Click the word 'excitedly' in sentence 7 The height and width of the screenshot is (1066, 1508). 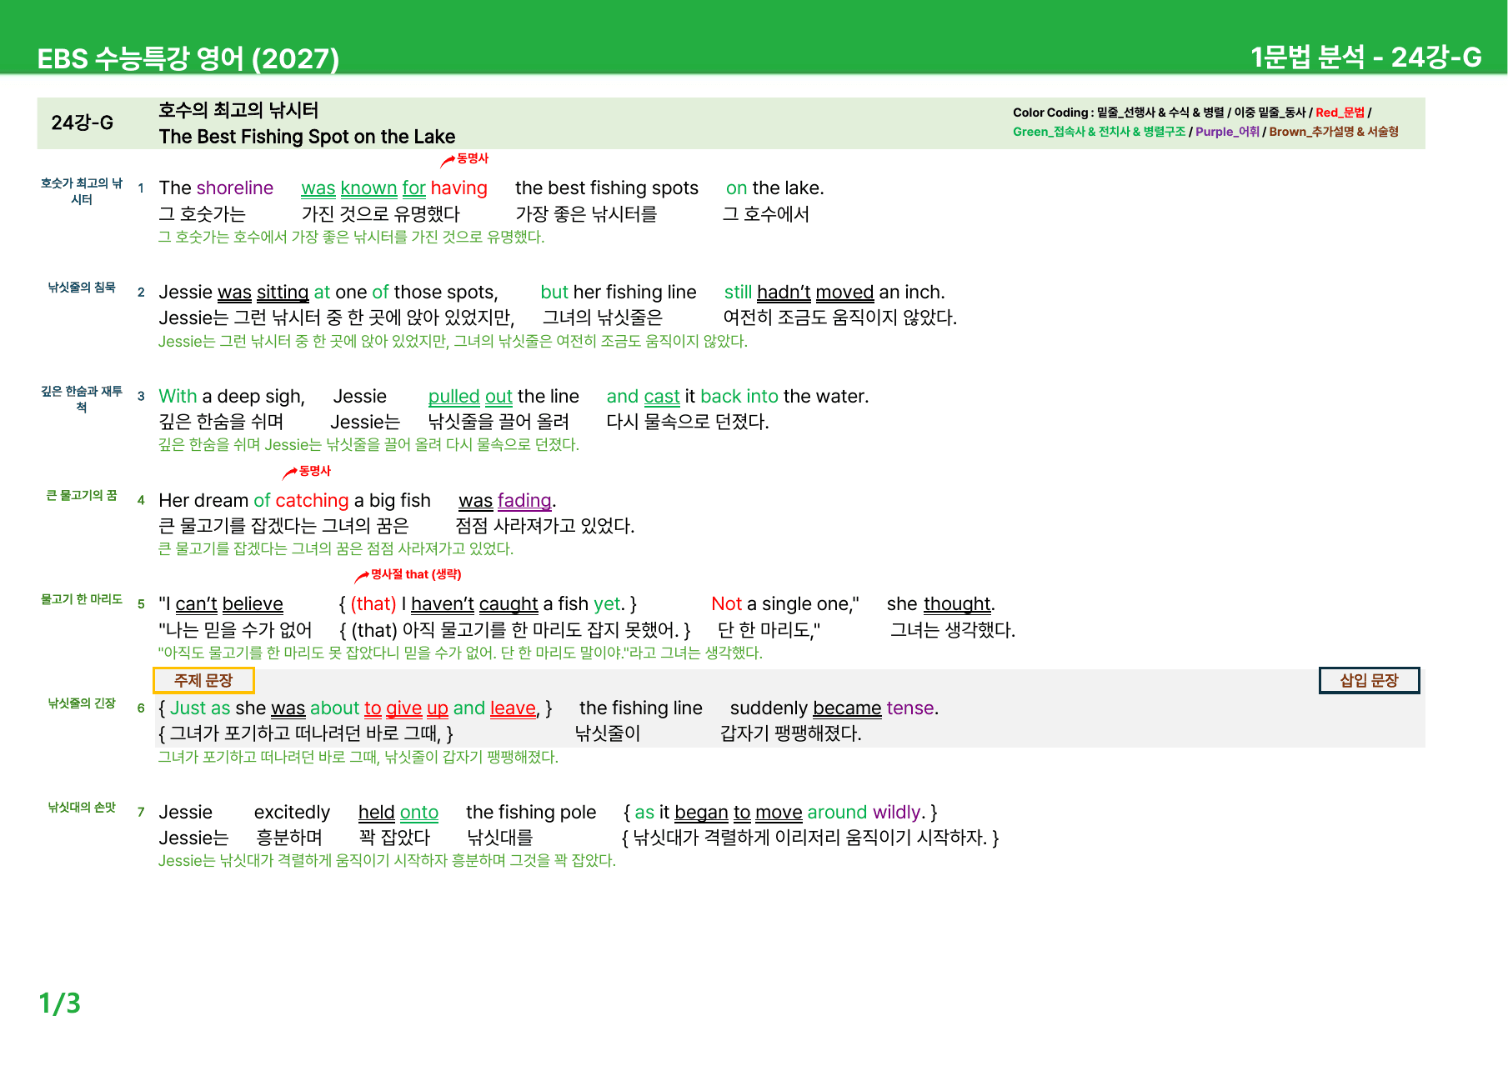click(x=292, y=813)
